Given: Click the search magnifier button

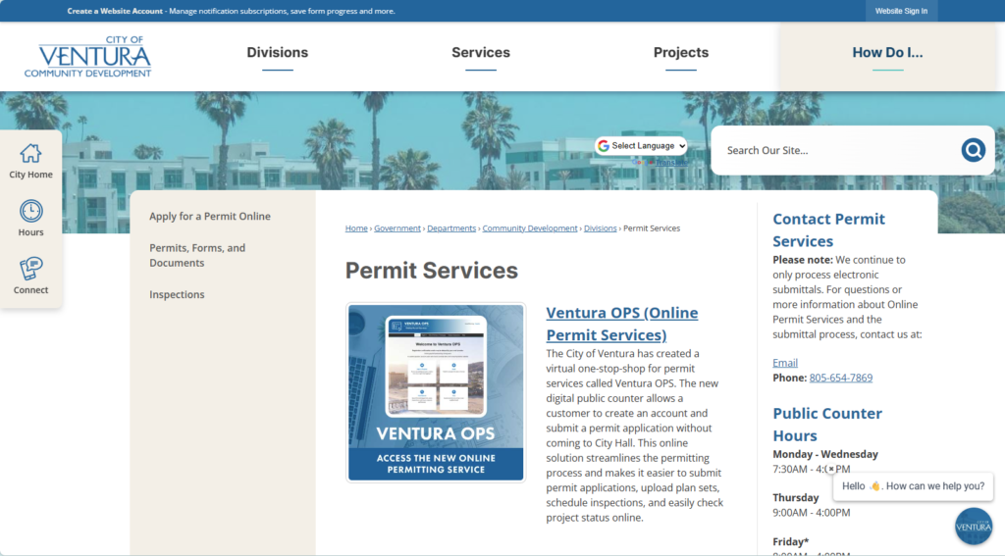Looking at the screenshot, I should (x=973, y=150).
